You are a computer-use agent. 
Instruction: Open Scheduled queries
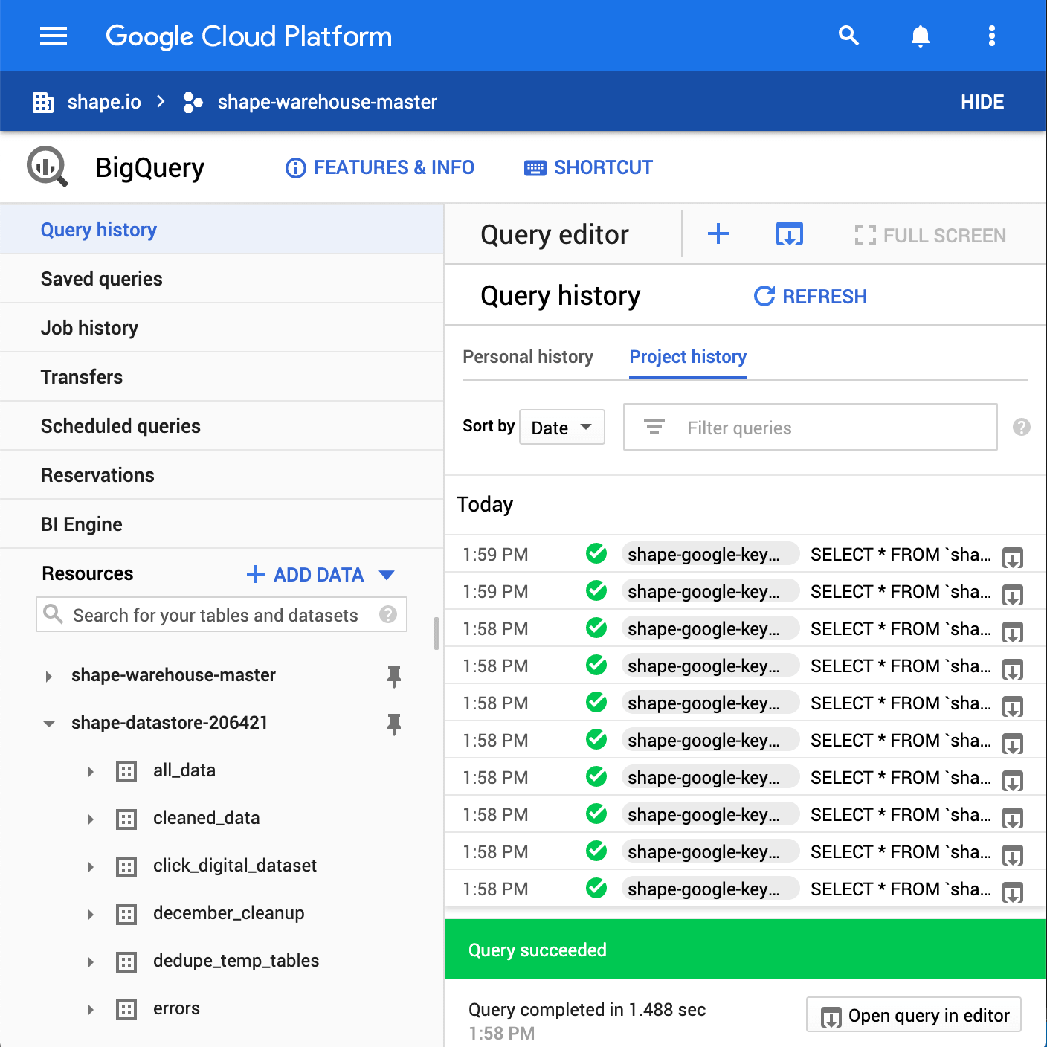click(222, 426)
